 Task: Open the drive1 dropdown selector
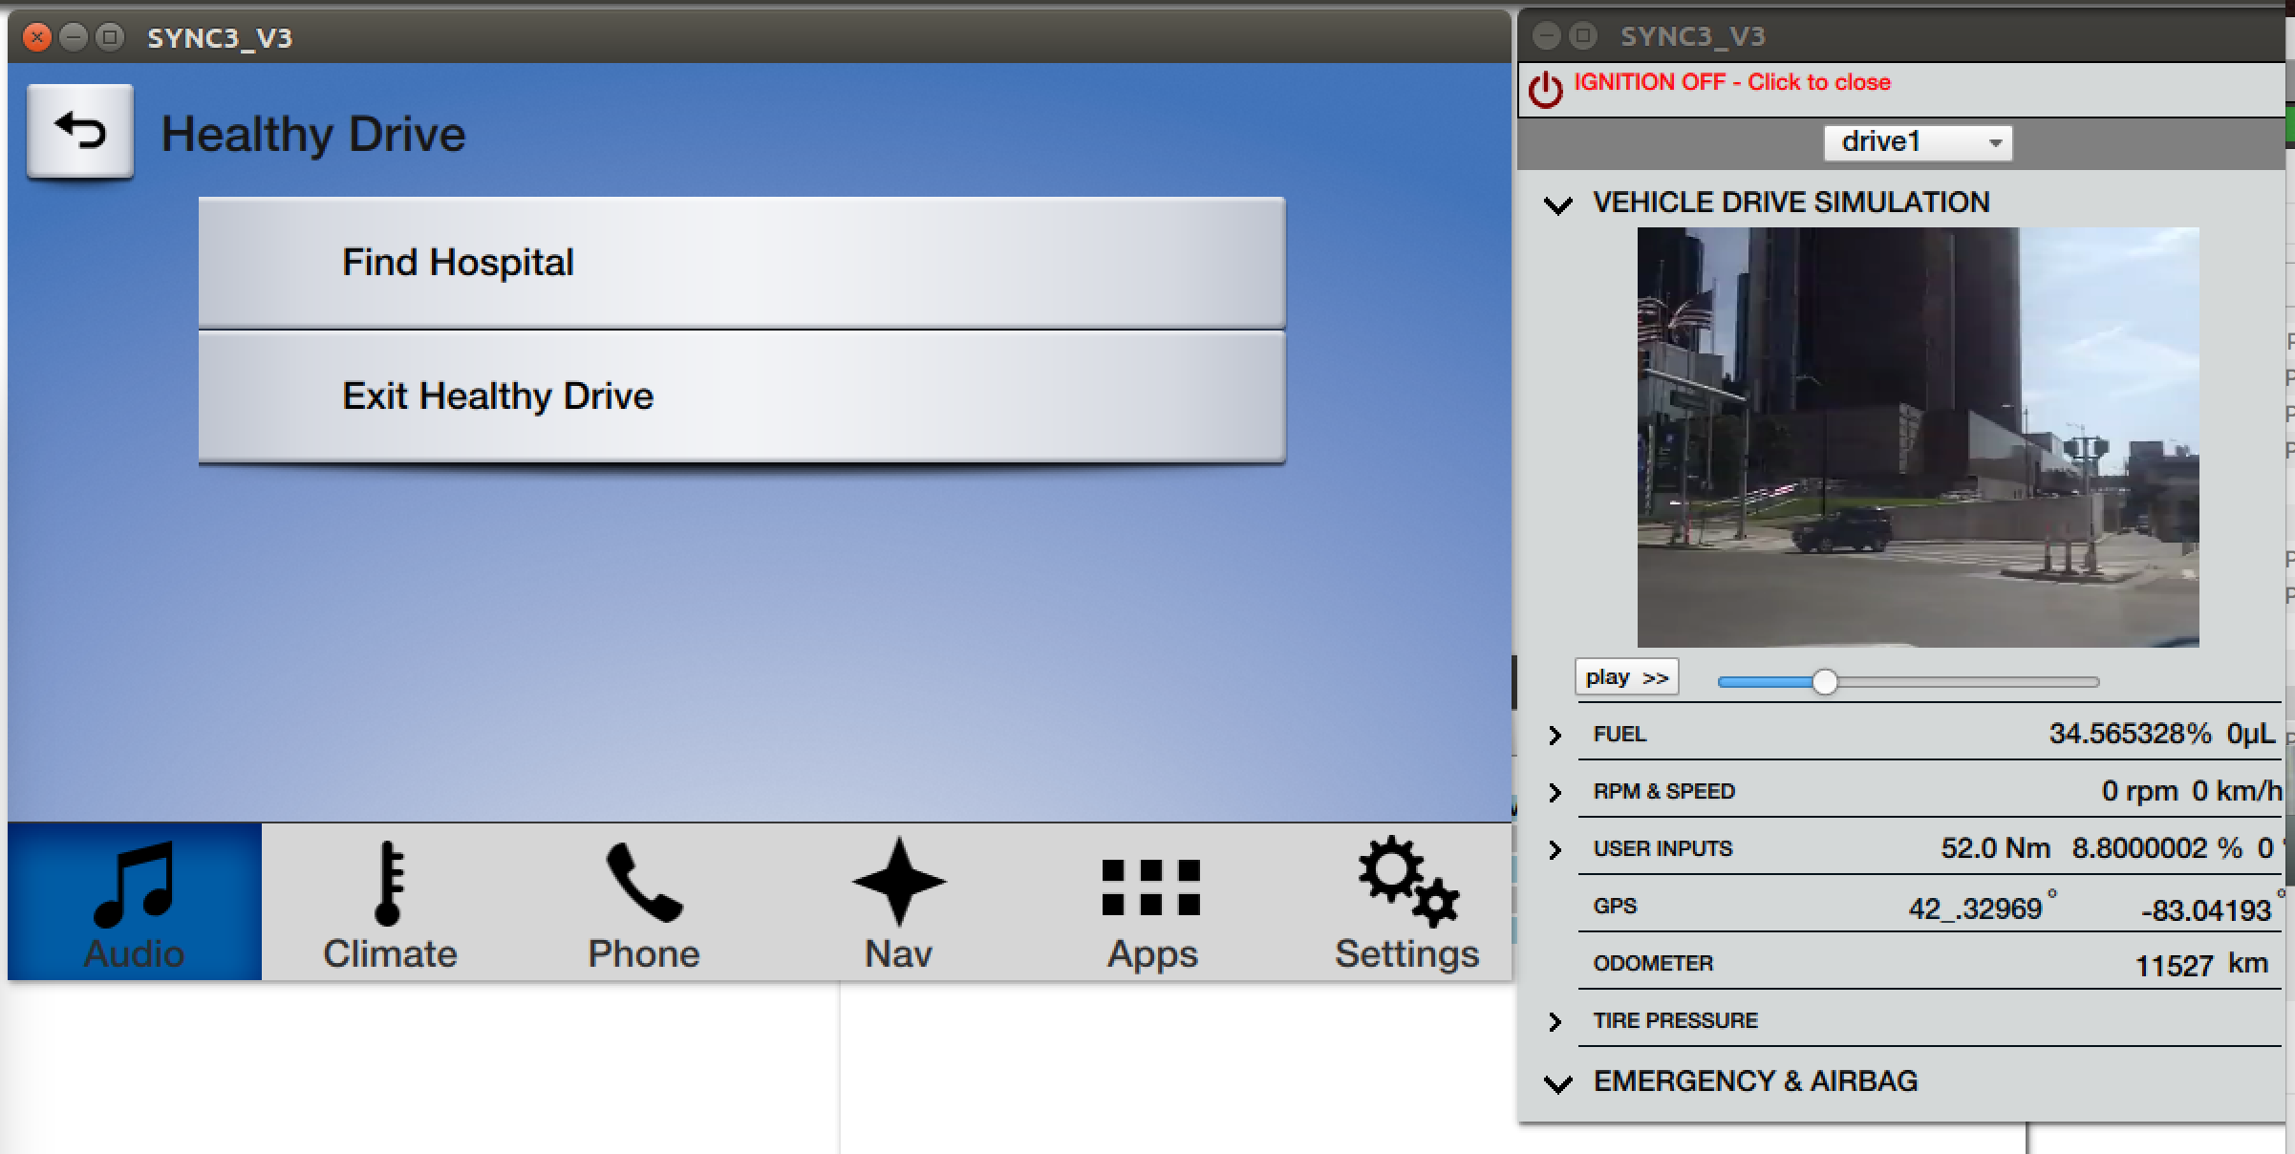[x=1917, y=142]
